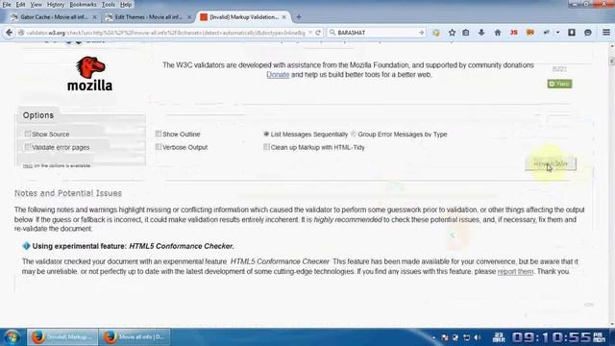Click the yellow cube add-on icon

click(x=435, y=33)
